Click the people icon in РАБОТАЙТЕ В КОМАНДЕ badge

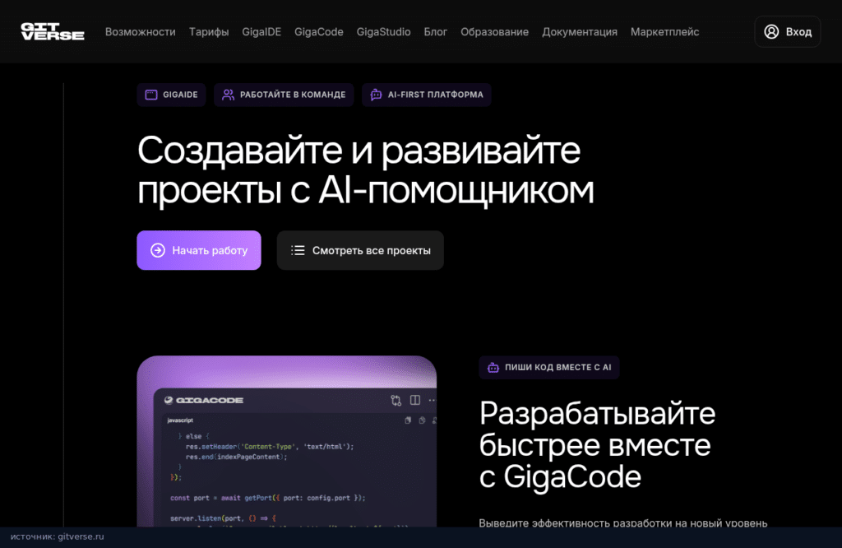pos(229,95)
